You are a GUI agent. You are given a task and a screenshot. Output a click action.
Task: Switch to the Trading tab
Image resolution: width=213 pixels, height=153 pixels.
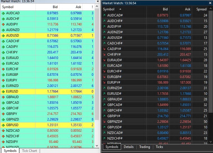(145, 147)
